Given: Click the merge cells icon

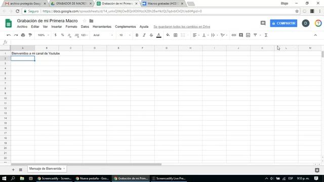Looking at the screenshot, I should click(x=183, y=35).
